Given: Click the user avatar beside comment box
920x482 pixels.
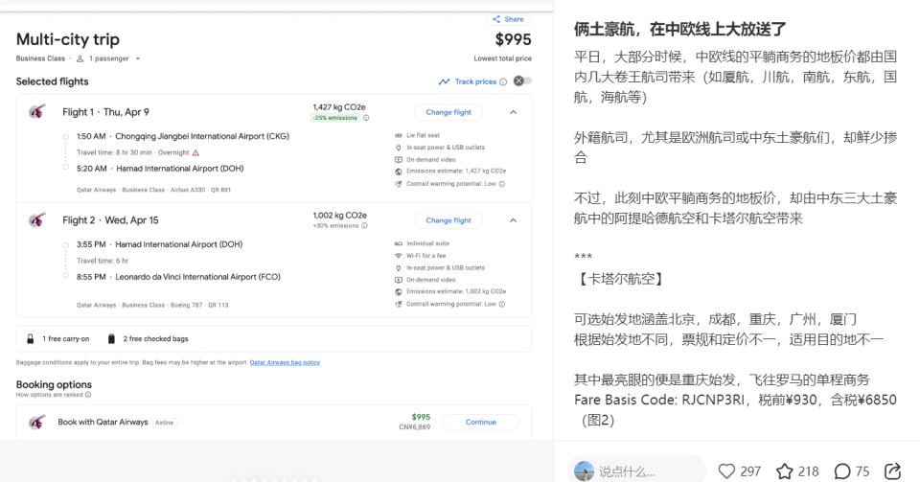Looking at the screenshot, I should tap(584, 471).
